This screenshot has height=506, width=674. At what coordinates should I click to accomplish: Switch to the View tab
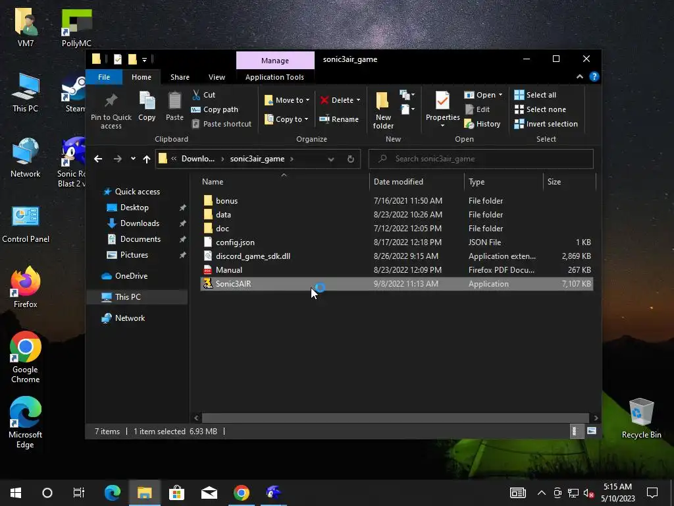click(x=217, y=77)
